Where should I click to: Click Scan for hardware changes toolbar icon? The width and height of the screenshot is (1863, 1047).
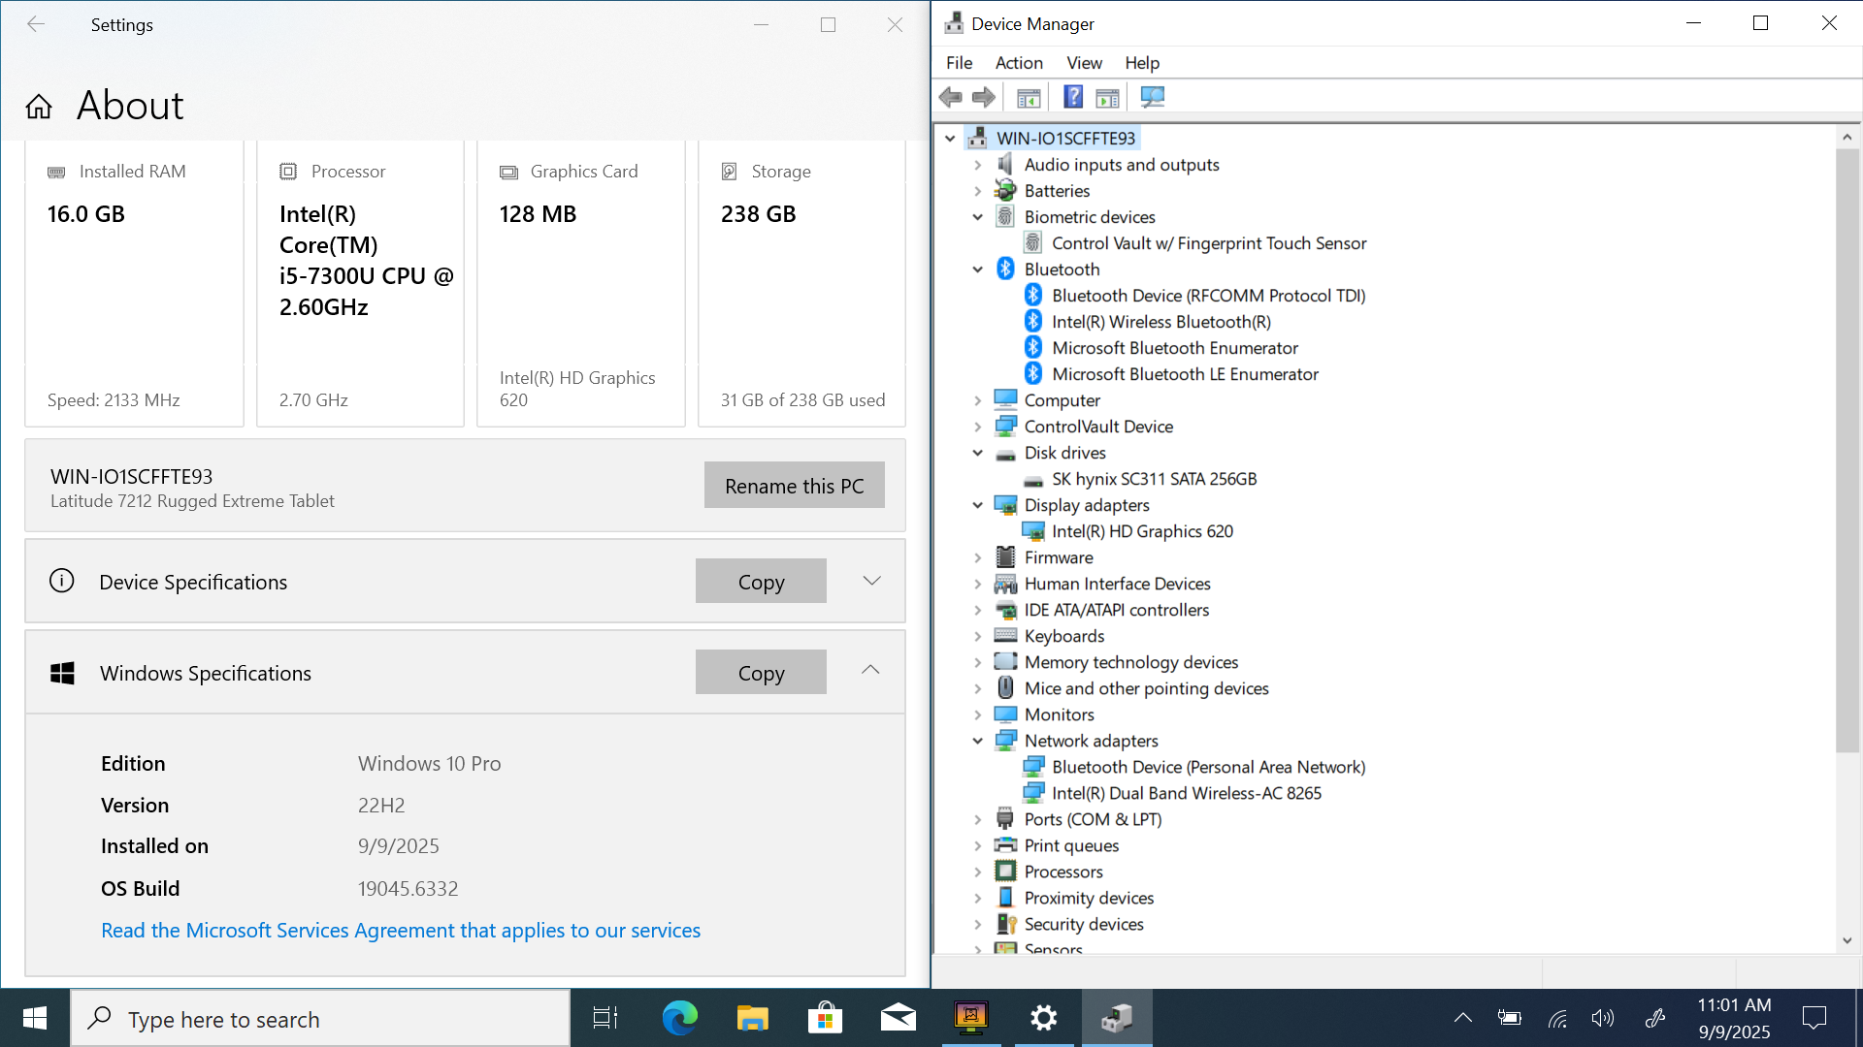(1152, 97)
